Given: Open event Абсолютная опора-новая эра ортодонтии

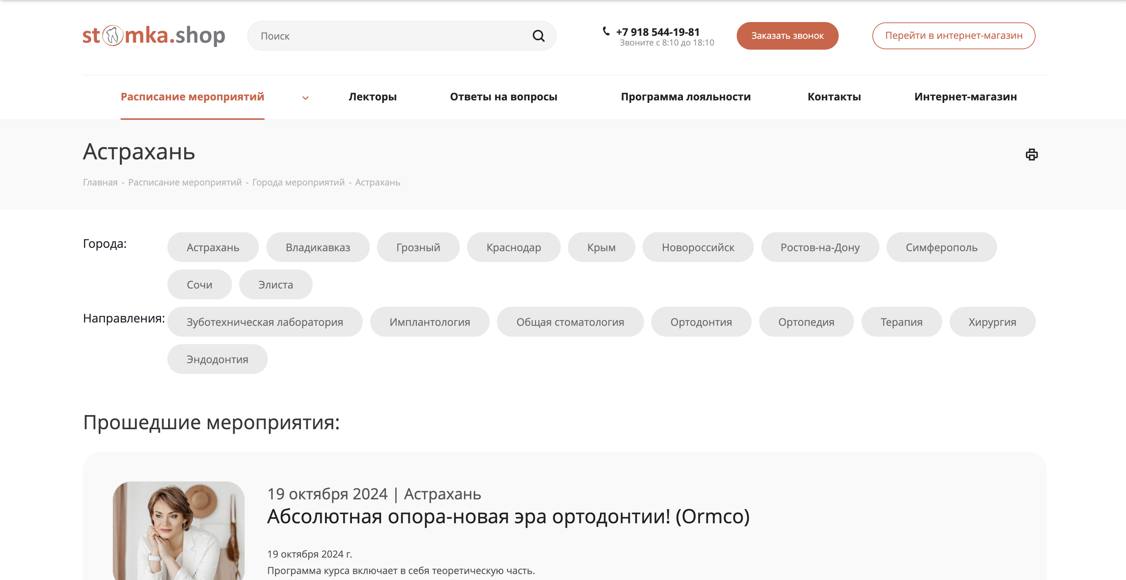Looking at the screenshot, I should [508, 516].
